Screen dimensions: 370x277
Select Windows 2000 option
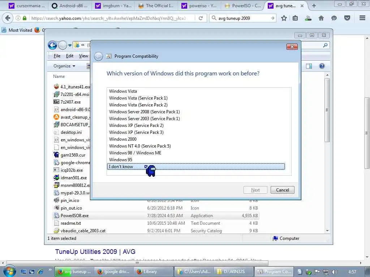[123, 139]
